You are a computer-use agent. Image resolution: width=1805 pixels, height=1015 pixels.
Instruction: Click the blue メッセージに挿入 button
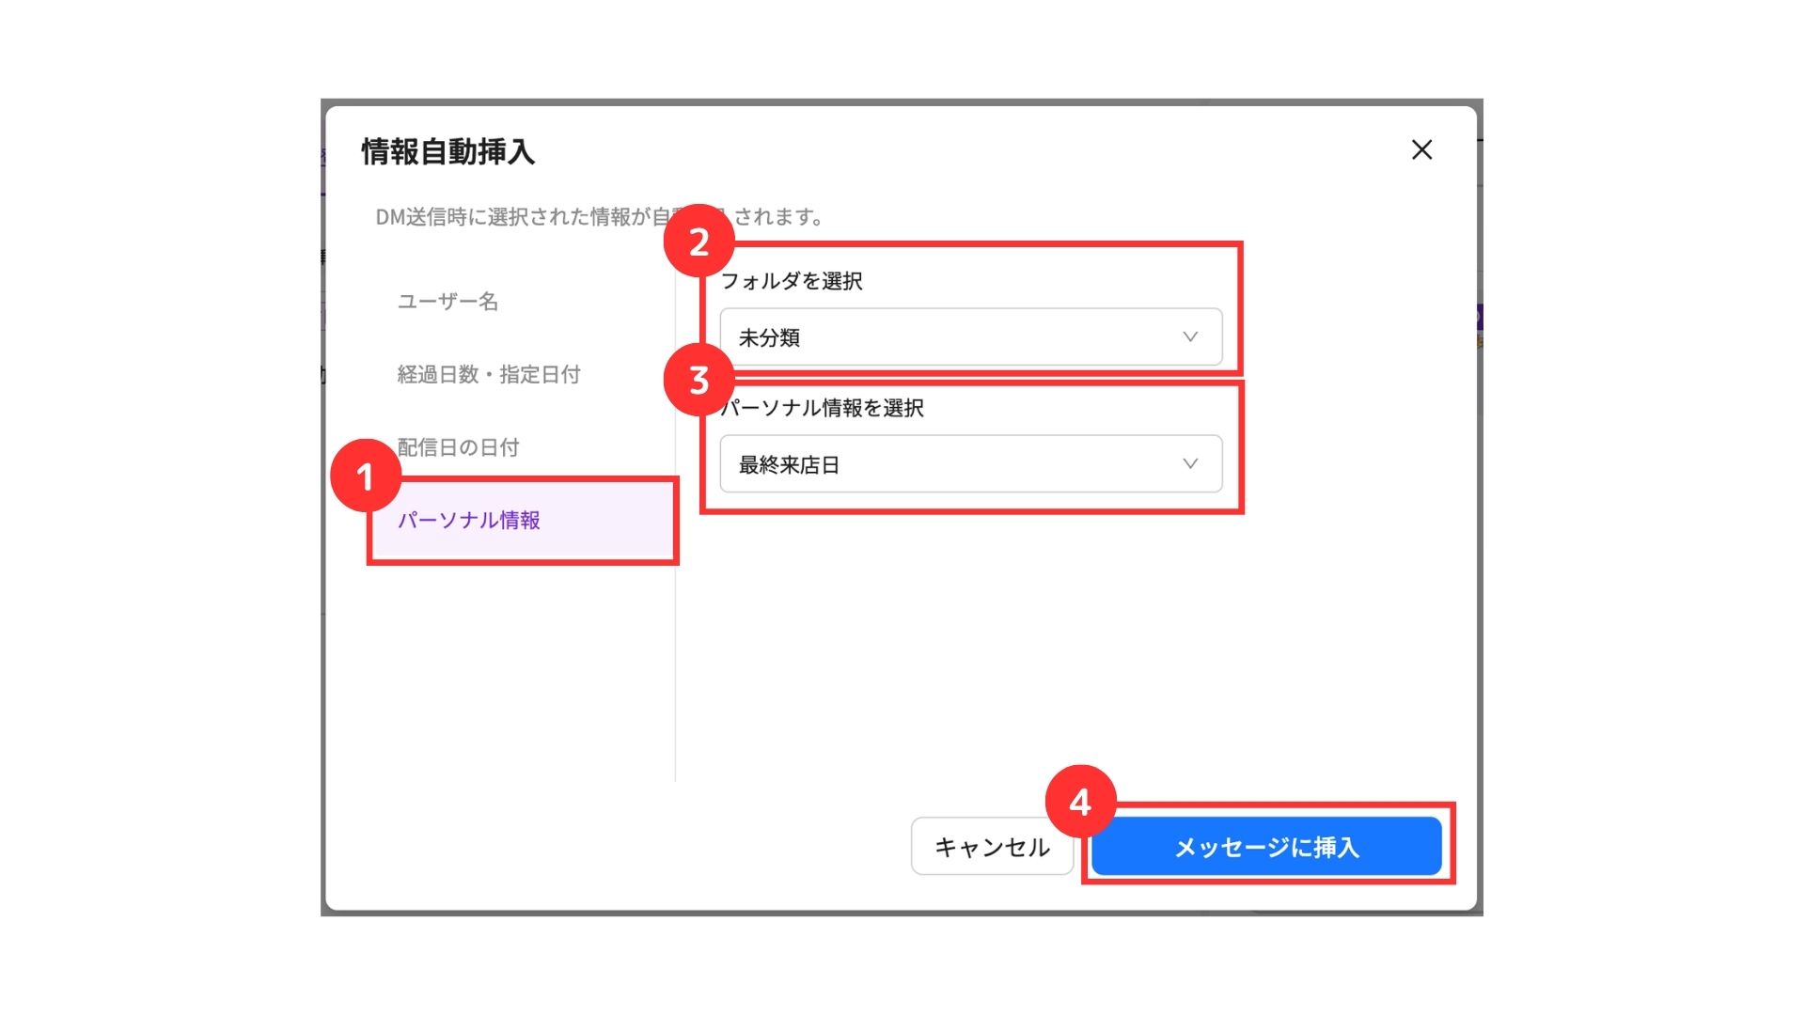point(1265,847)
